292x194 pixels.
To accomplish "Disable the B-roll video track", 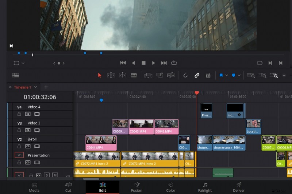I will (x=37, y=146).
